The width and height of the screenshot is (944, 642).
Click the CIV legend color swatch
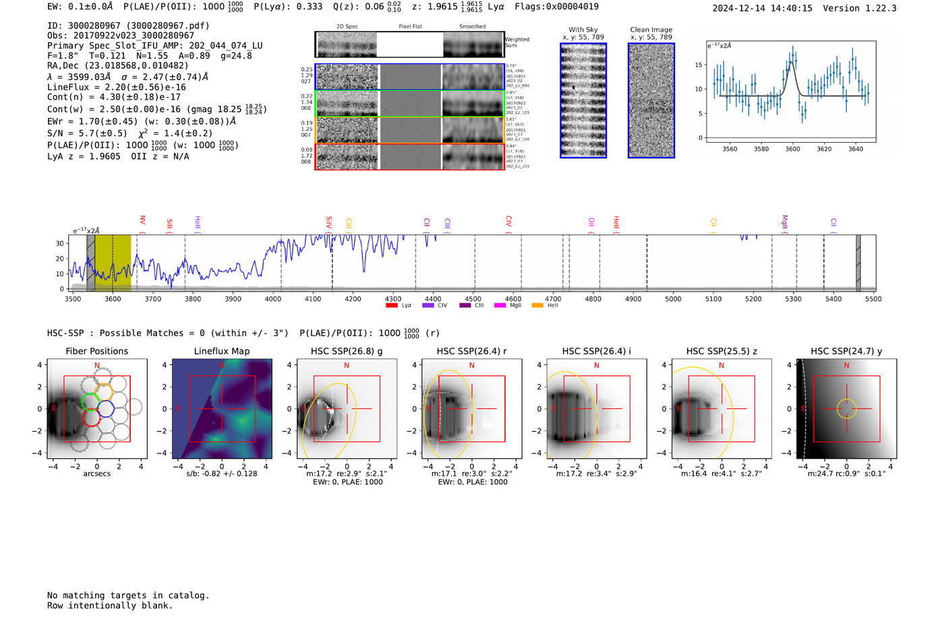pyautogui.click(x=427, y=305)
